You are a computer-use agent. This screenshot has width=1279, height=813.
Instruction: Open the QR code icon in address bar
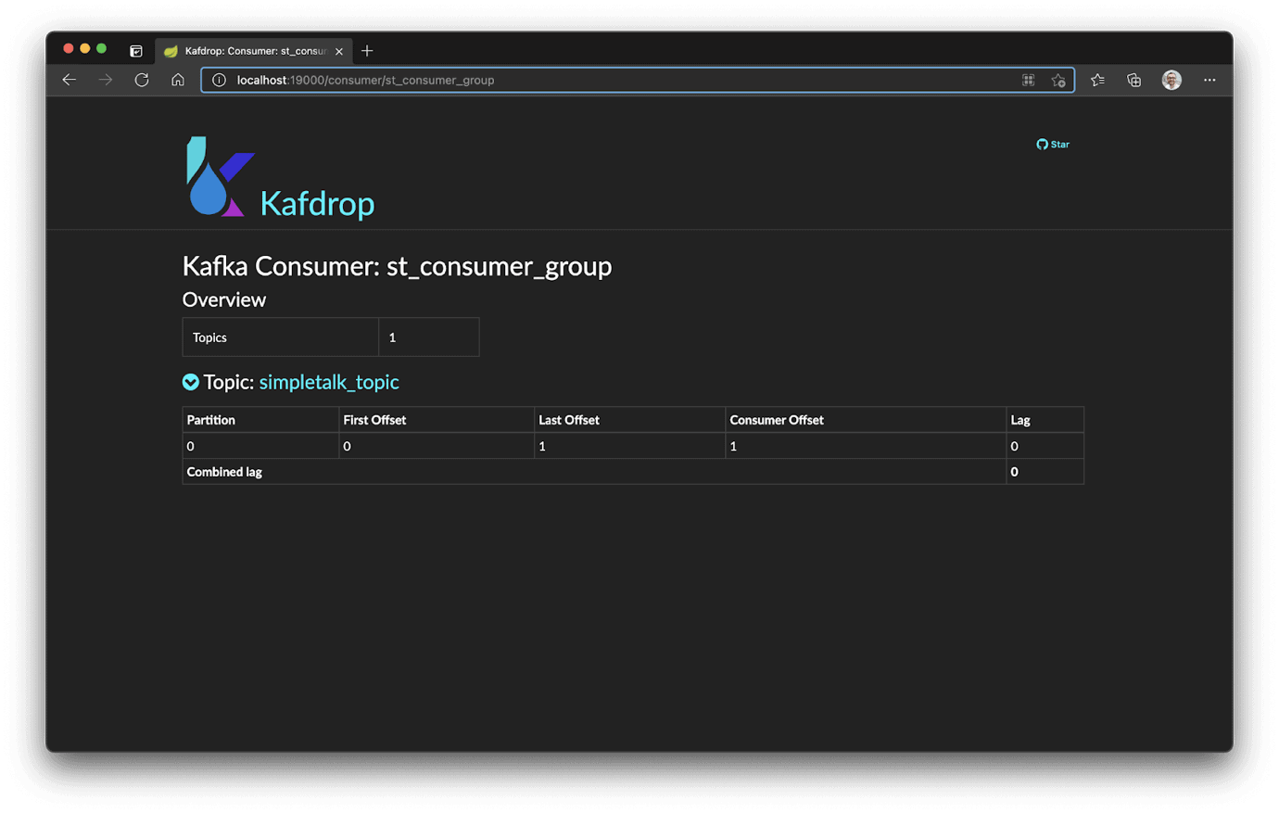click(x=1028, y=81)
